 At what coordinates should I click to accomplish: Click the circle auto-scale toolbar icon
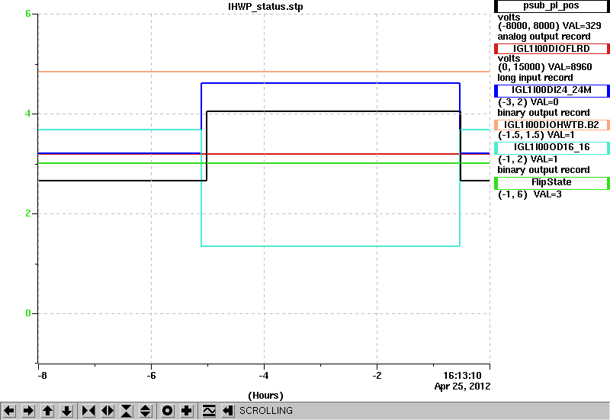click(167, 411)
